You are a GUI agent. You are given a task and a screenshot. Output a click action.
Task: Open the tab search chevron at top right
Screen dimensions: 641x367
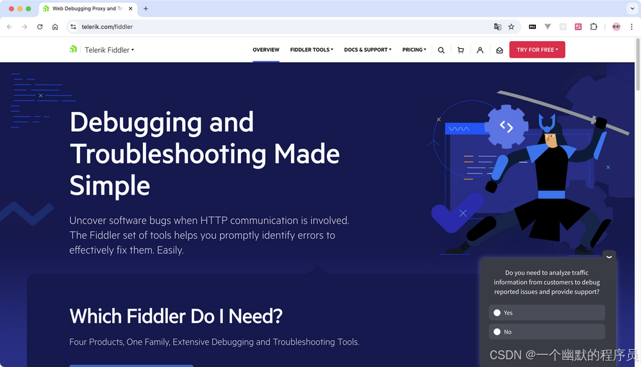click(x=632, y=8)
